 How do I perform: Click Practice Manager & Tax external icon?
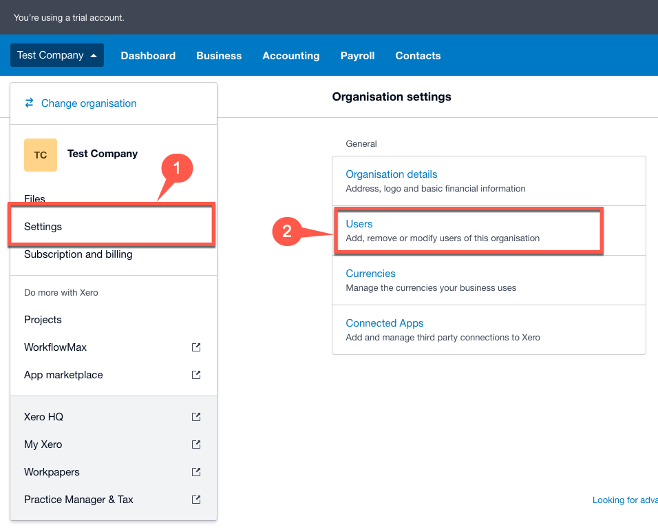pyautogui.click(x=196, y=500)
